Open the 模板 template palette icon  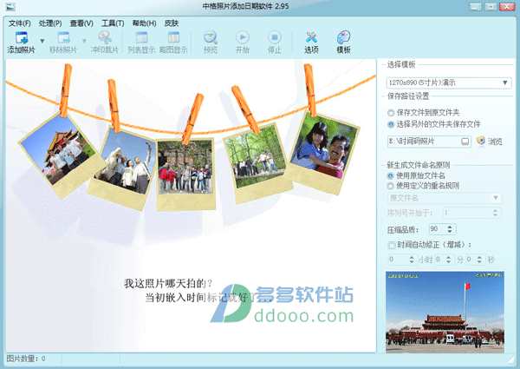pyautogui.click(x=343, y=37)
